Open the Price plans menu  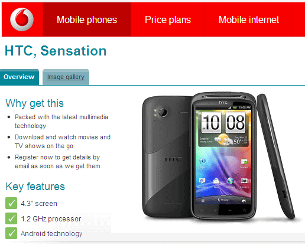pyautogui.click(x=168, y=19)
